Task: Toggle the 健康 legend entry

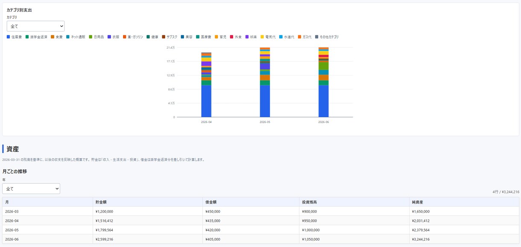Action: click(x=152, y=37)
